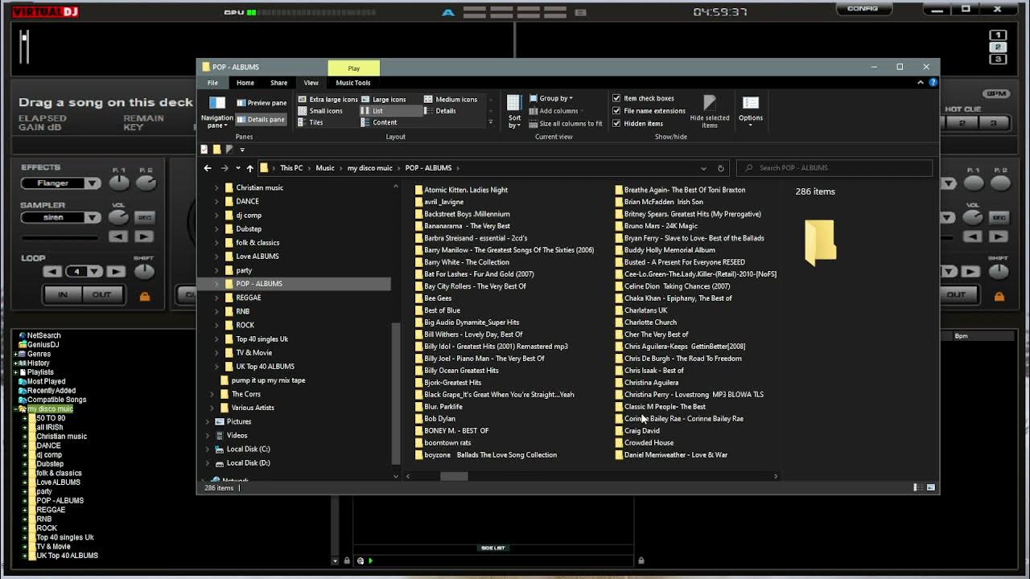The height and width of the screenshot is (579, 1030).
Task: Refresh the POP - ALBUMS folder
Action: point(720,168)
